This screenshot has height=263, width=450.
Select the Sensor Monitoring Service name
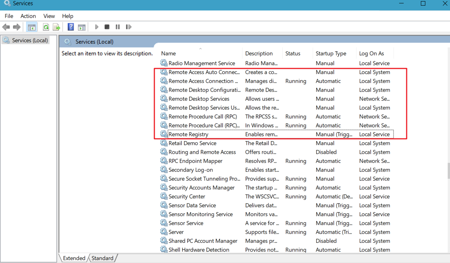click(x=201, y=214)
